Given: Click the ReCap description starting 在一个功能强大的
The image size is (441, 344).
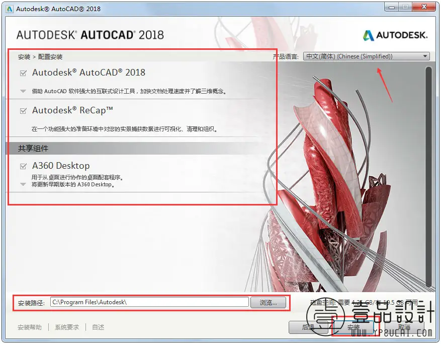Looking at the screenshot, I should pyautogui.click(x=124, y=129).
